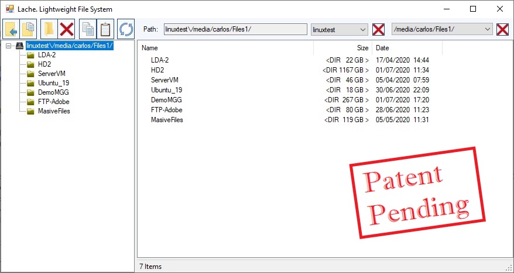Click the red X delete icon in the toolbar

click(67, 29)
